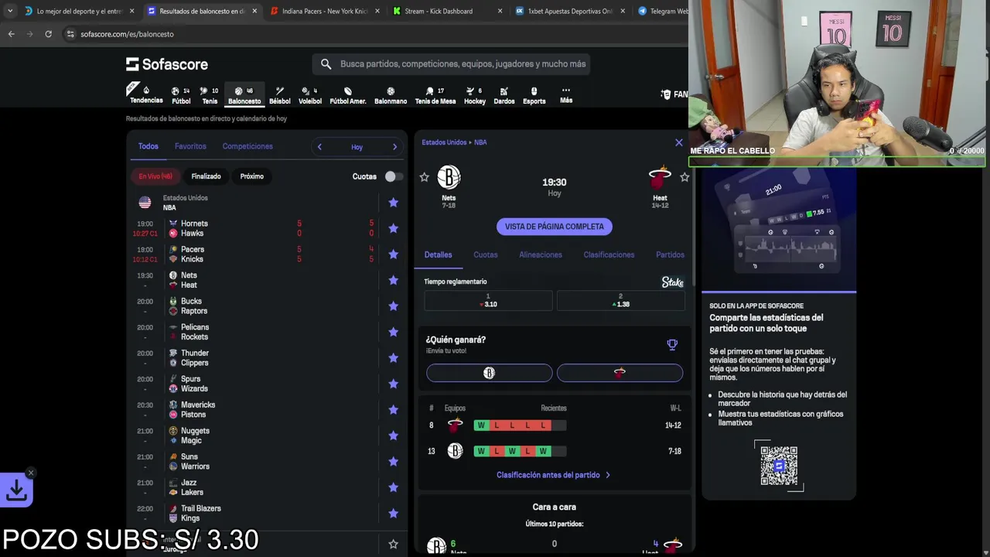Open the Partidos tab
Viewport: 990px width, 557px height.
pyautogui.click(x=670, y=255)
